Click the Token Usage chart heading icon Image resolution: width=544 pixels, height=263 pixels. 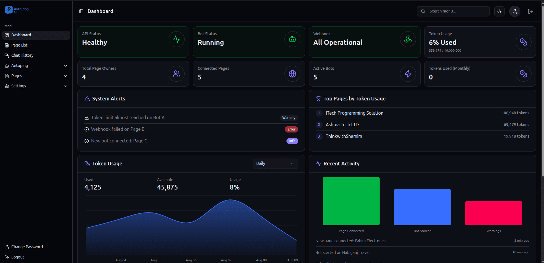[x=87, y=164]
